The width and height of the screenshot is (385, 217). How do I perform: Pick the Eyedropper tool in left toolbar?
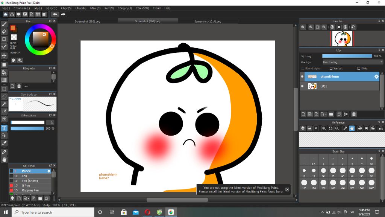[4, 152]
